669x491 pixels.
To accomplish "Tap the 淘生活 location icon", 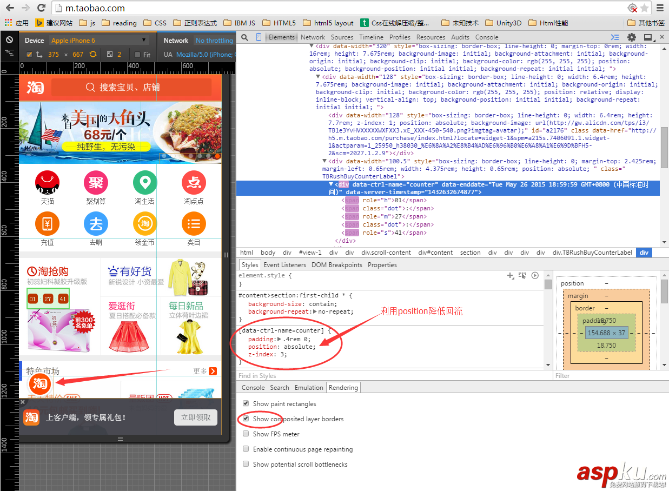I will pos(145,183).
